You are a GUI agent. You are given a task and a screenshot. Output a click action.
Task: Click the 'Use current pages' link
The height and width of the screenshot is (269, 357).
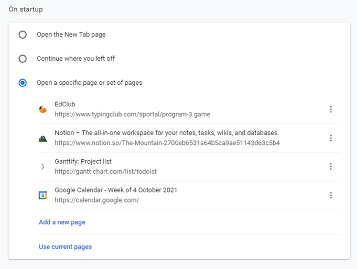click(x=65, y=246)
